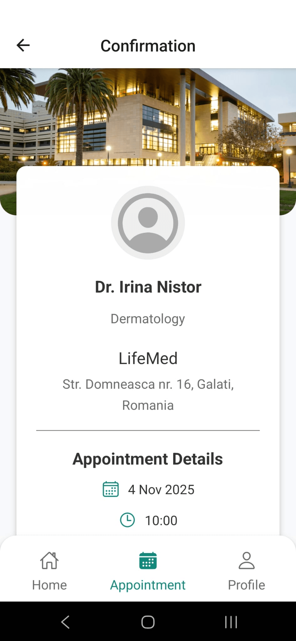296x641 pixels.
Task: Tap the 10:00 appointment time text
Action: point(161,520)
